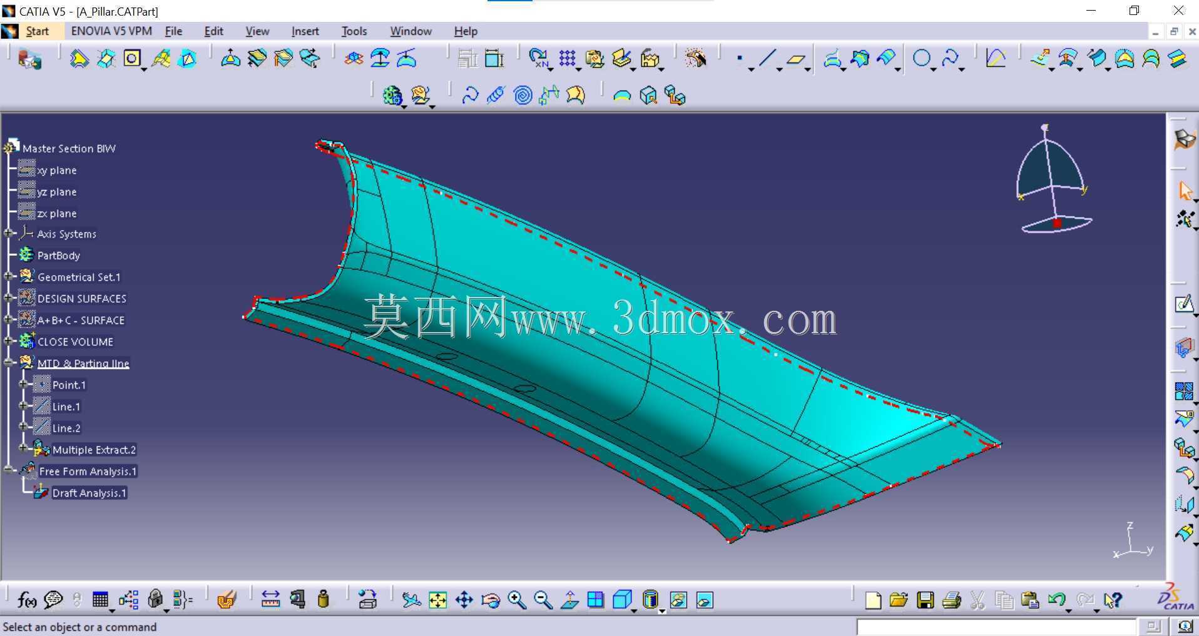Open the Tools menu
The width and height of the screenshot is (1199, 636).
354,31
